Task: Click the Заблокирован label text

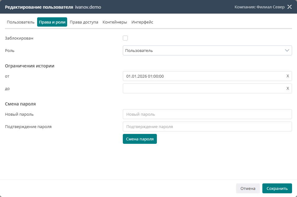Action: click(19, 38)
